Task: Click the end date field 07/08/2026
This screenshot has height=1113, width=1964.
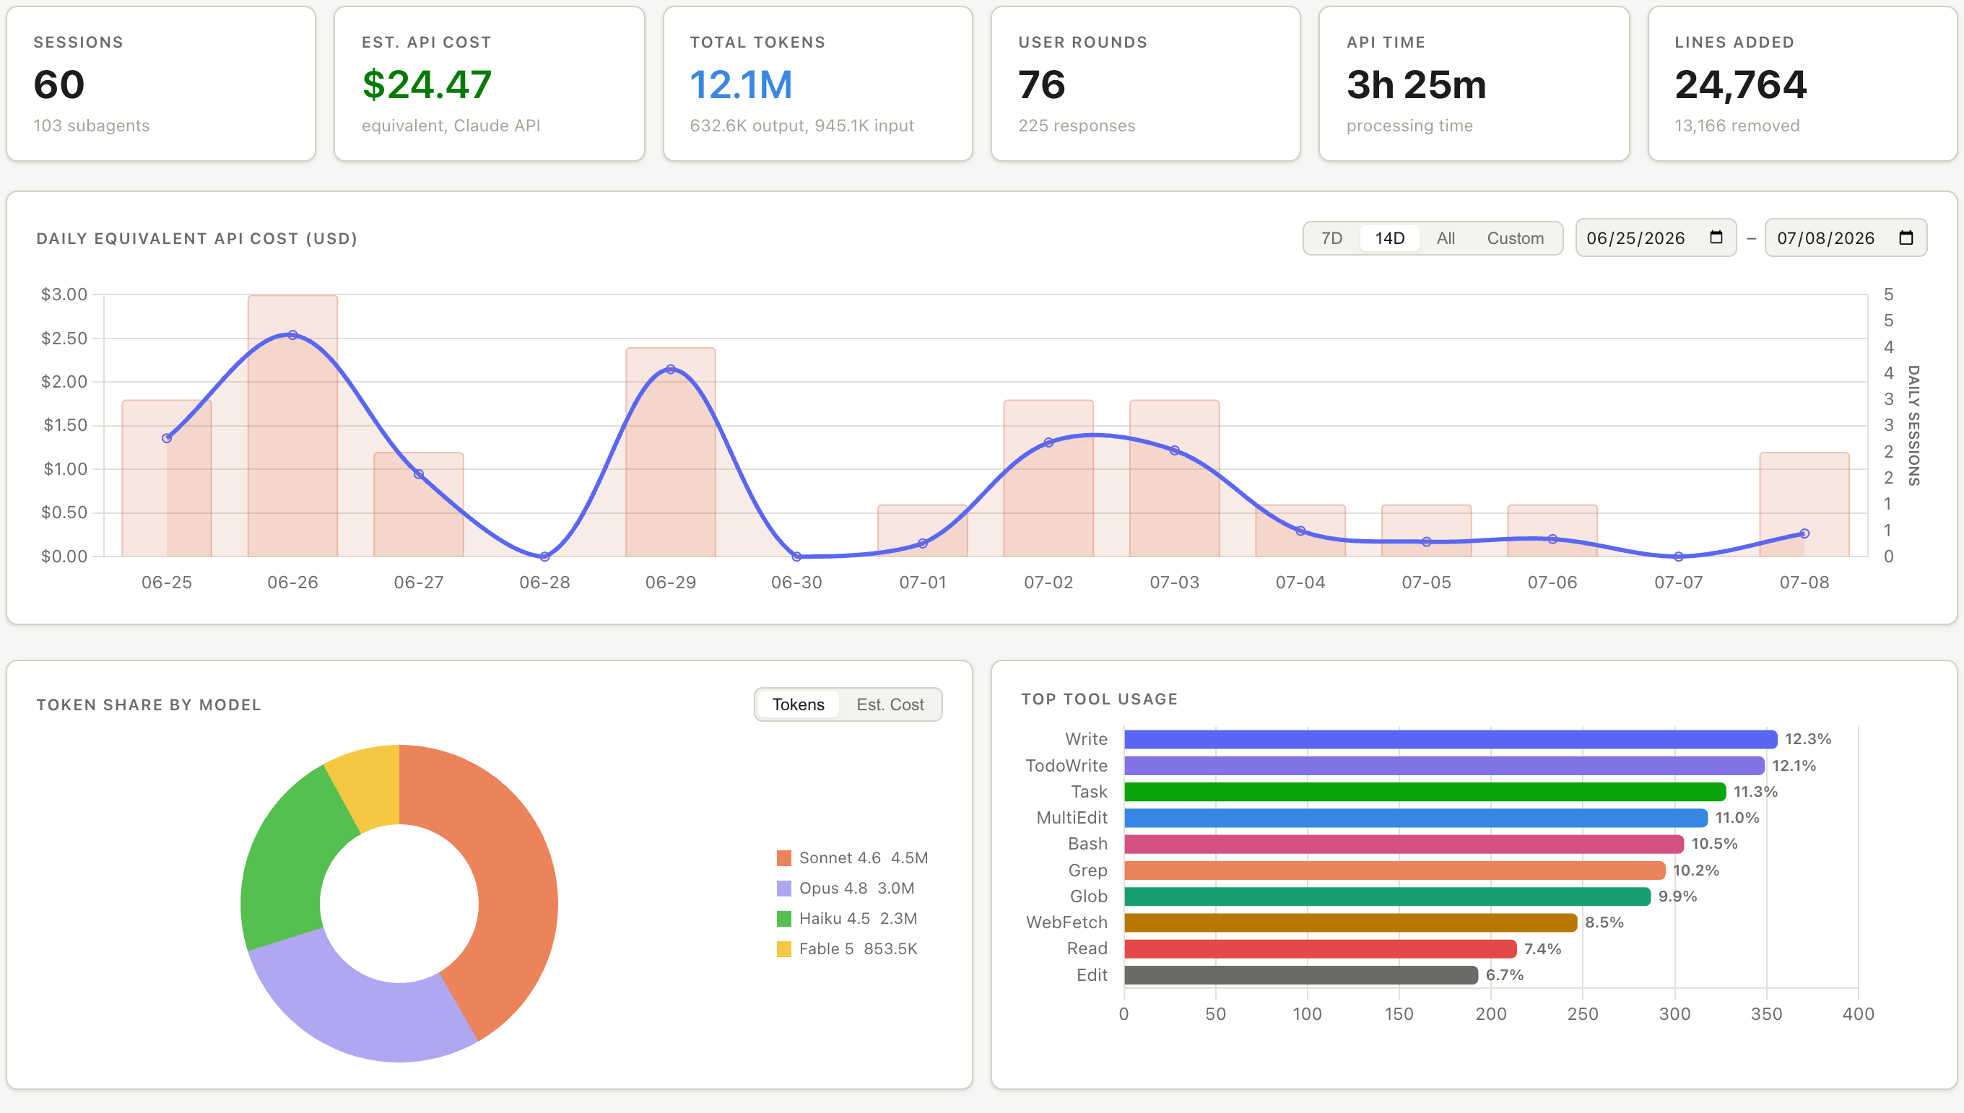Action: coord(1845,237)
